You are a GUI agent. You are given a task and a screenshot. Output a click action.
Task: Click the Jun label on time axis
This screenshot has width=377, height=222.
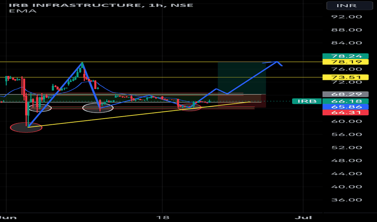[x=8, y=218]
